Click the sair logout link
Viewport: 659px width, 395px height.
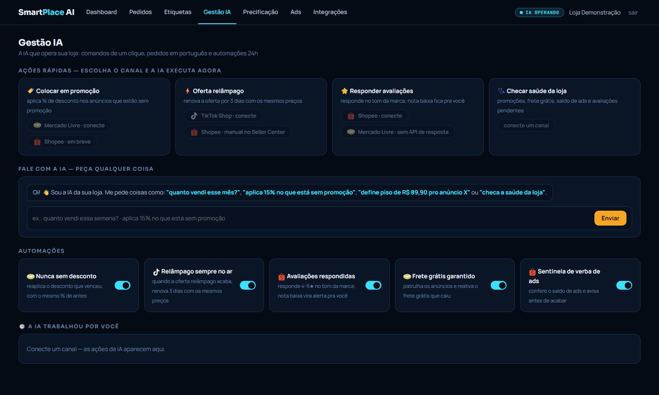(x=633, y=12)
